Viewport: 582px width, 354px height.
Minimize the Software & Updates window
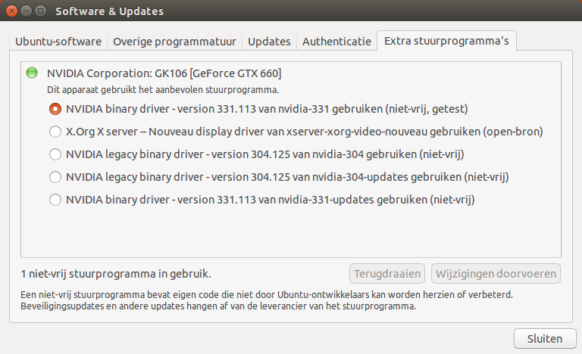(x=26, y=11)
